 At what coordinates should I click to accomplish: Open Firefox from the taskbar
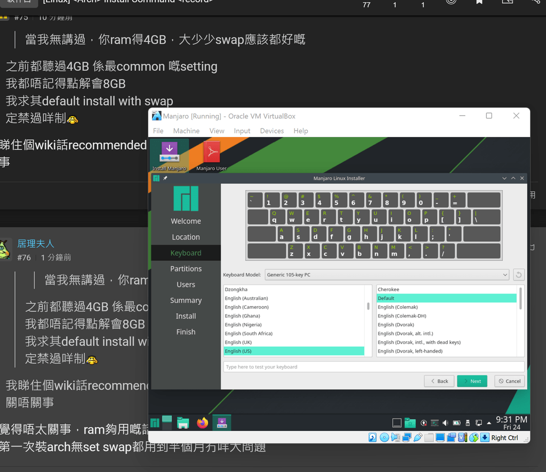pos(202,422)
